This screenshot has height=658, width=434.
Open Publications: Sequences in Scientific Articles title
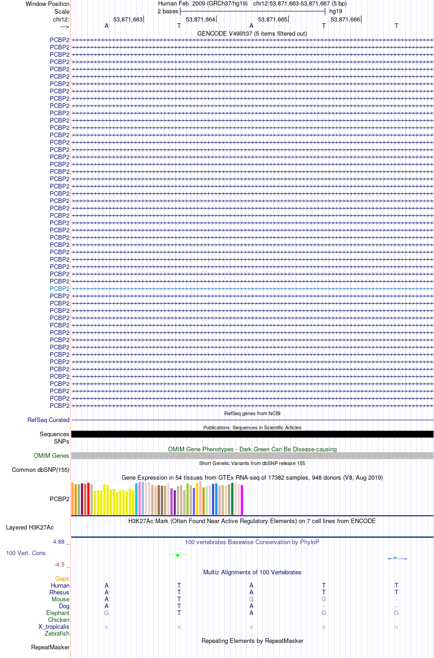click(x=252, y=428)
